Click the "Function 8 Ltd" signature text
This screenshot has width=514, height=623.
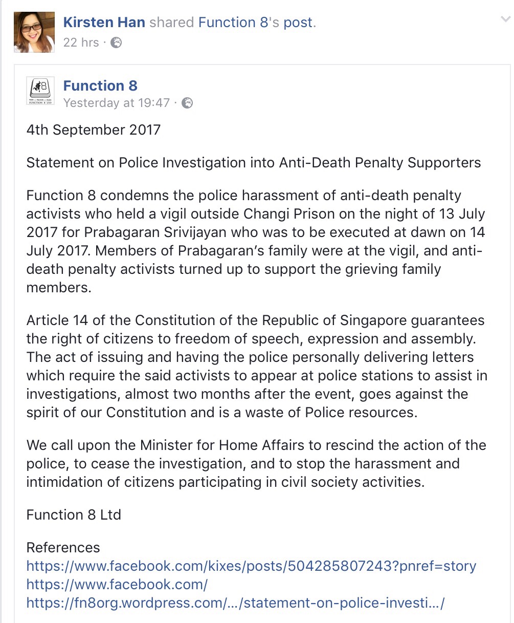pos(74,514)
